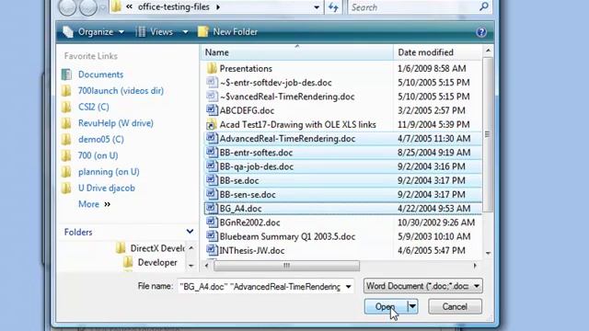
Task: Click 700 (on U) folder icon
Action: pyautogui.click(x=66, y=155)
